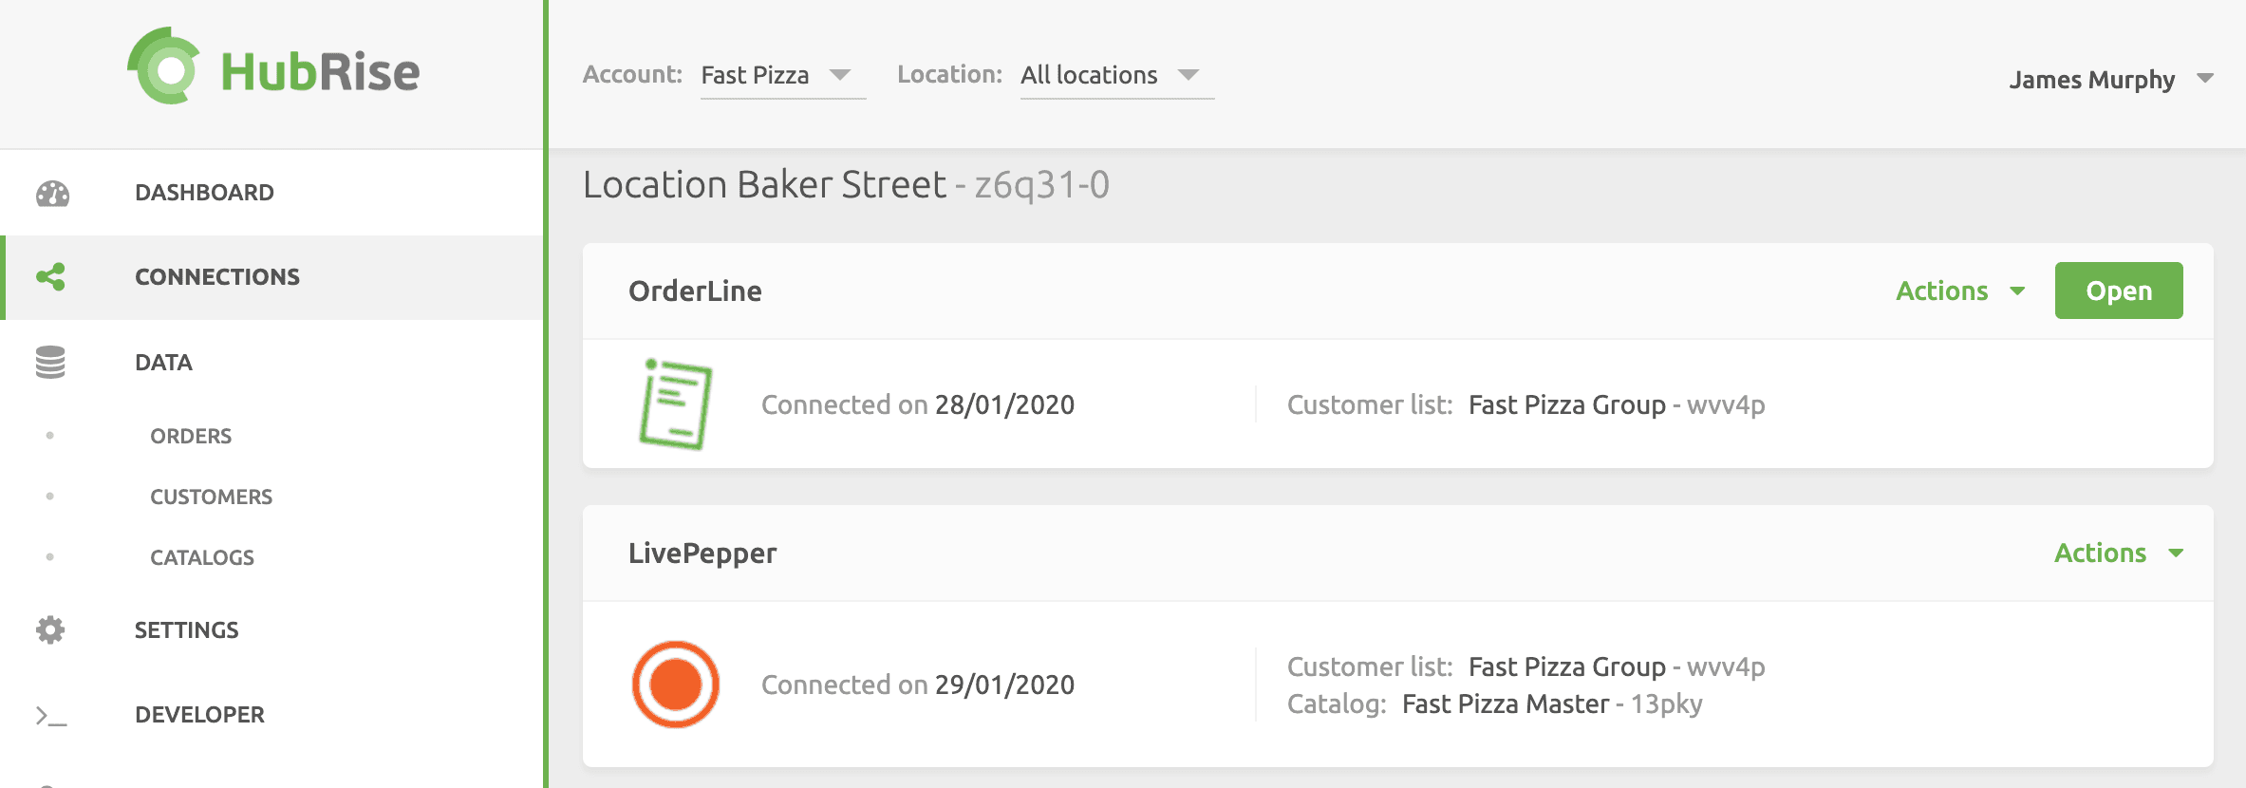Image resolution: width=2246 pixels, height=788 pixels.
Task: Select the Dashboard pie icon in the sidebar
Action: point(51,193)
